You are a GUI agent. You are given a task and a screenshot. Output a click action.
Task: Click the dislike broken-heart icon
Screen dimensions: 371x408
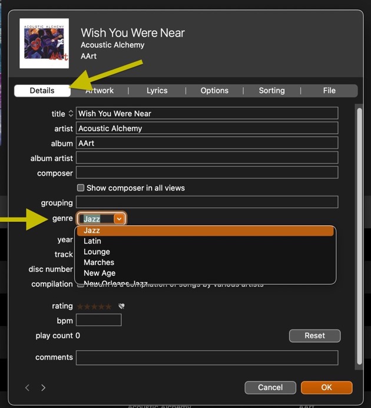click(121, 306)
